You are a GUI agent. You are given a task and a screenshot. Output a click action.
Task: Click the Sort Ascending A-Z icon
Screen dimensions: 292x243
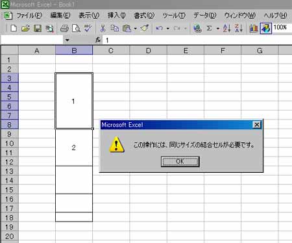click(x=226, y=28)
